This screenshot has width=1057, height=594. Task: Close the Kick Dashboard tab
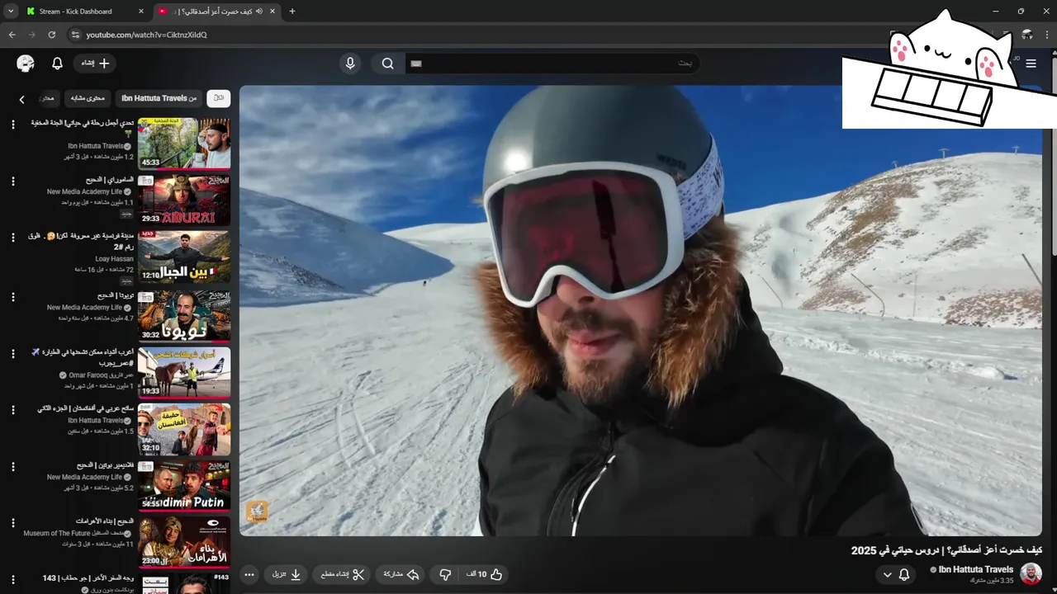click(x=140, y=12)
